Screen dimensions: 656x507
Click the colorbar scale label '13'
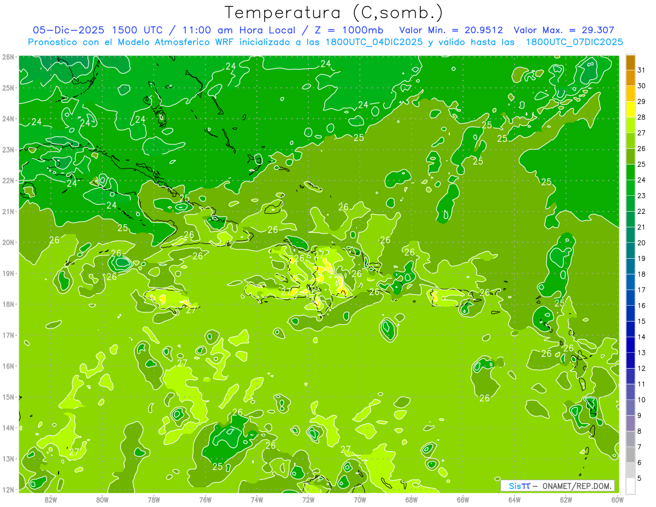tap(642, 353)
